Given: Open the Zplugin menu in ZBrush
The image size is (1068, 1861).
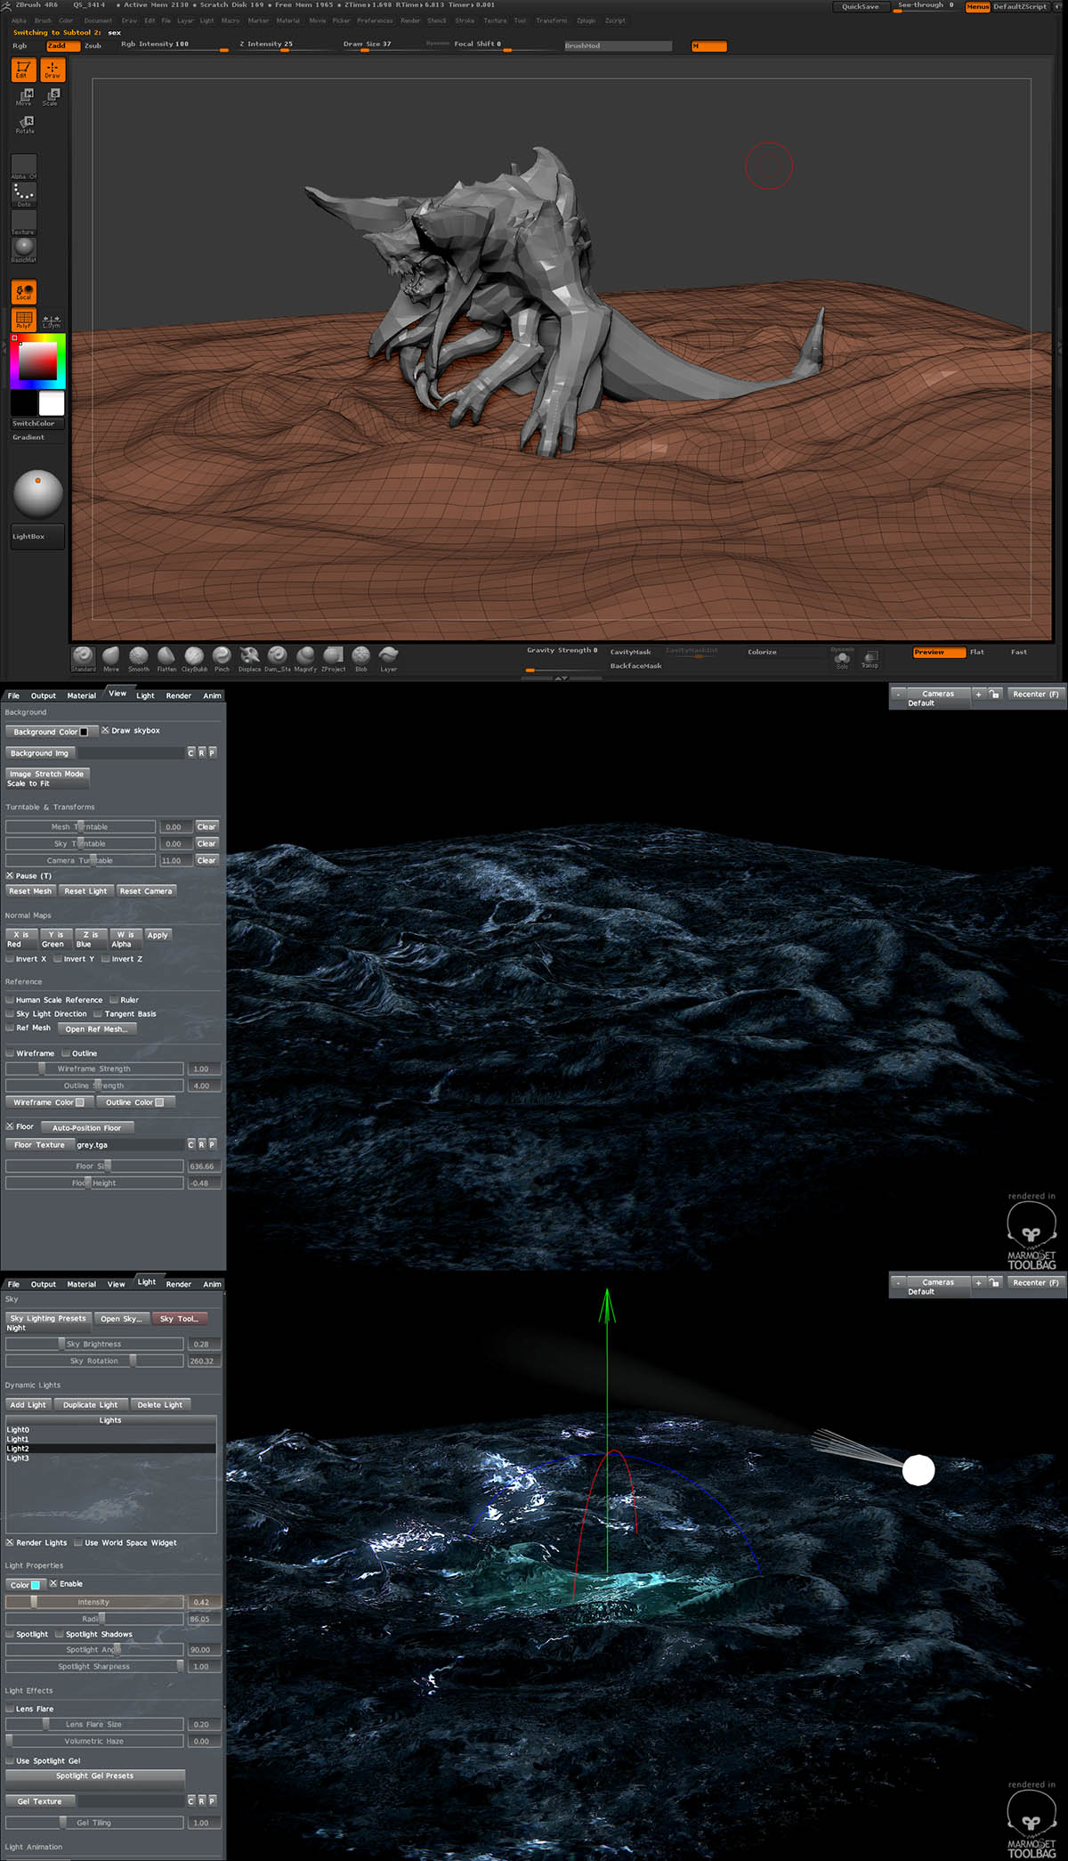Looking at the screenshot, I should click(x=586, y=20).
